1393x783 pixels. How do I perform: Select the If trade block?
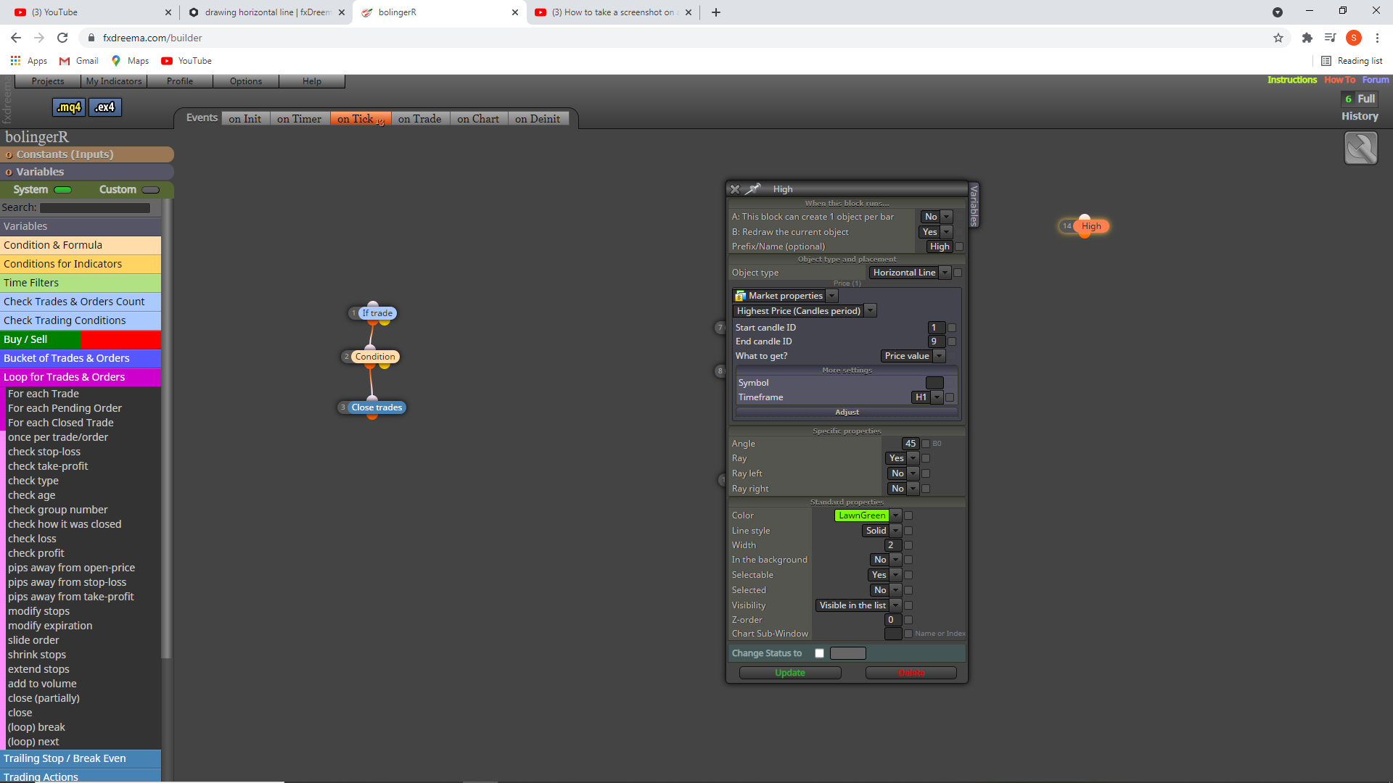[377, 313]
